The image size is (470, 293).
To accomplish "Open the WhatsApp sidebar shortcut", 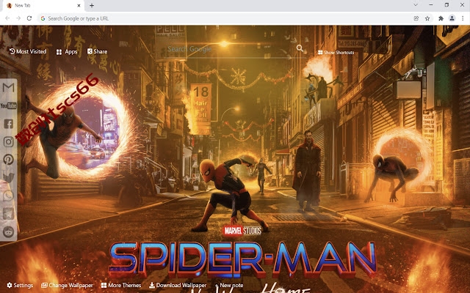I will (x=8, y=196).
